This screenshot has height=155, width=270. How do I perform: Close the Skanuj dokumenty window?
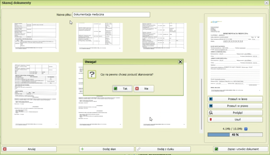pyautogui.click(x=266, y=3)
